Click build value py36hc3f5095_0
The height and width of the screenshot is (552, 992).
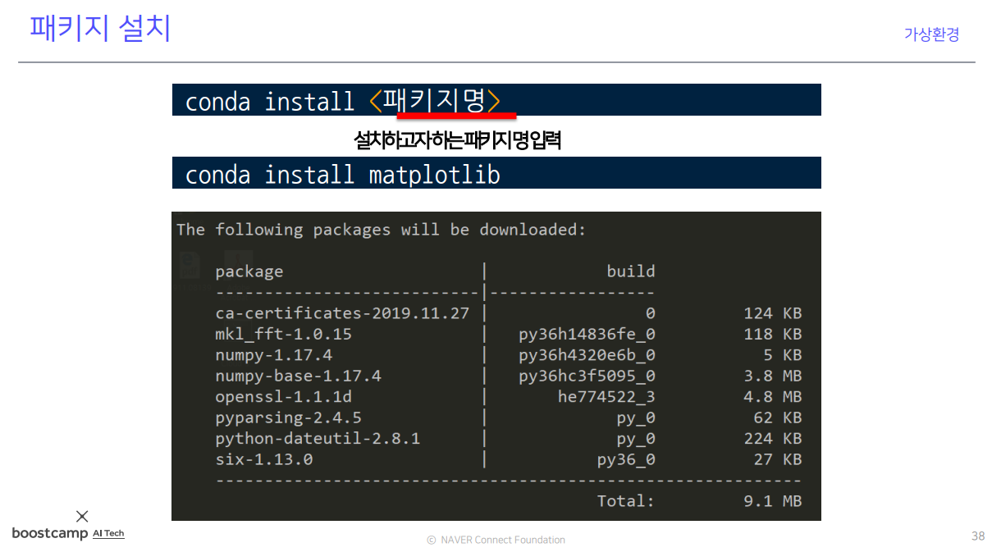pos(587,376)
